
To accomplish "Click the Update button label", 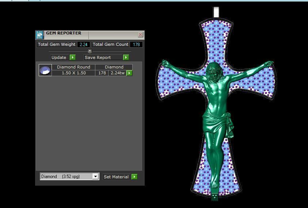I will coord(59,57).
